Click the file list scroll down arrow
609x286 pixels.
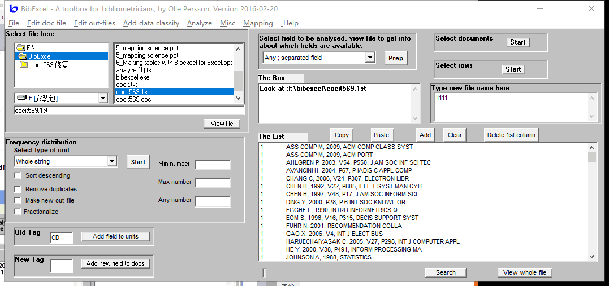(239, 98)
